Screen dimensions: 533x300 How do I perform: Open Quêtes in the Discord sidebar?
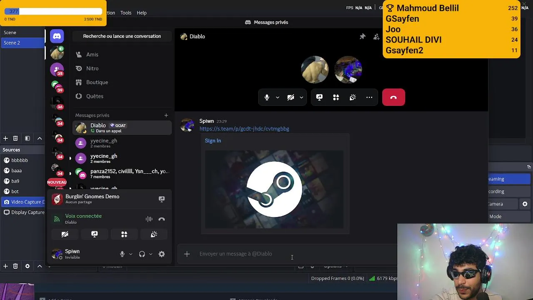click(122, 96)
